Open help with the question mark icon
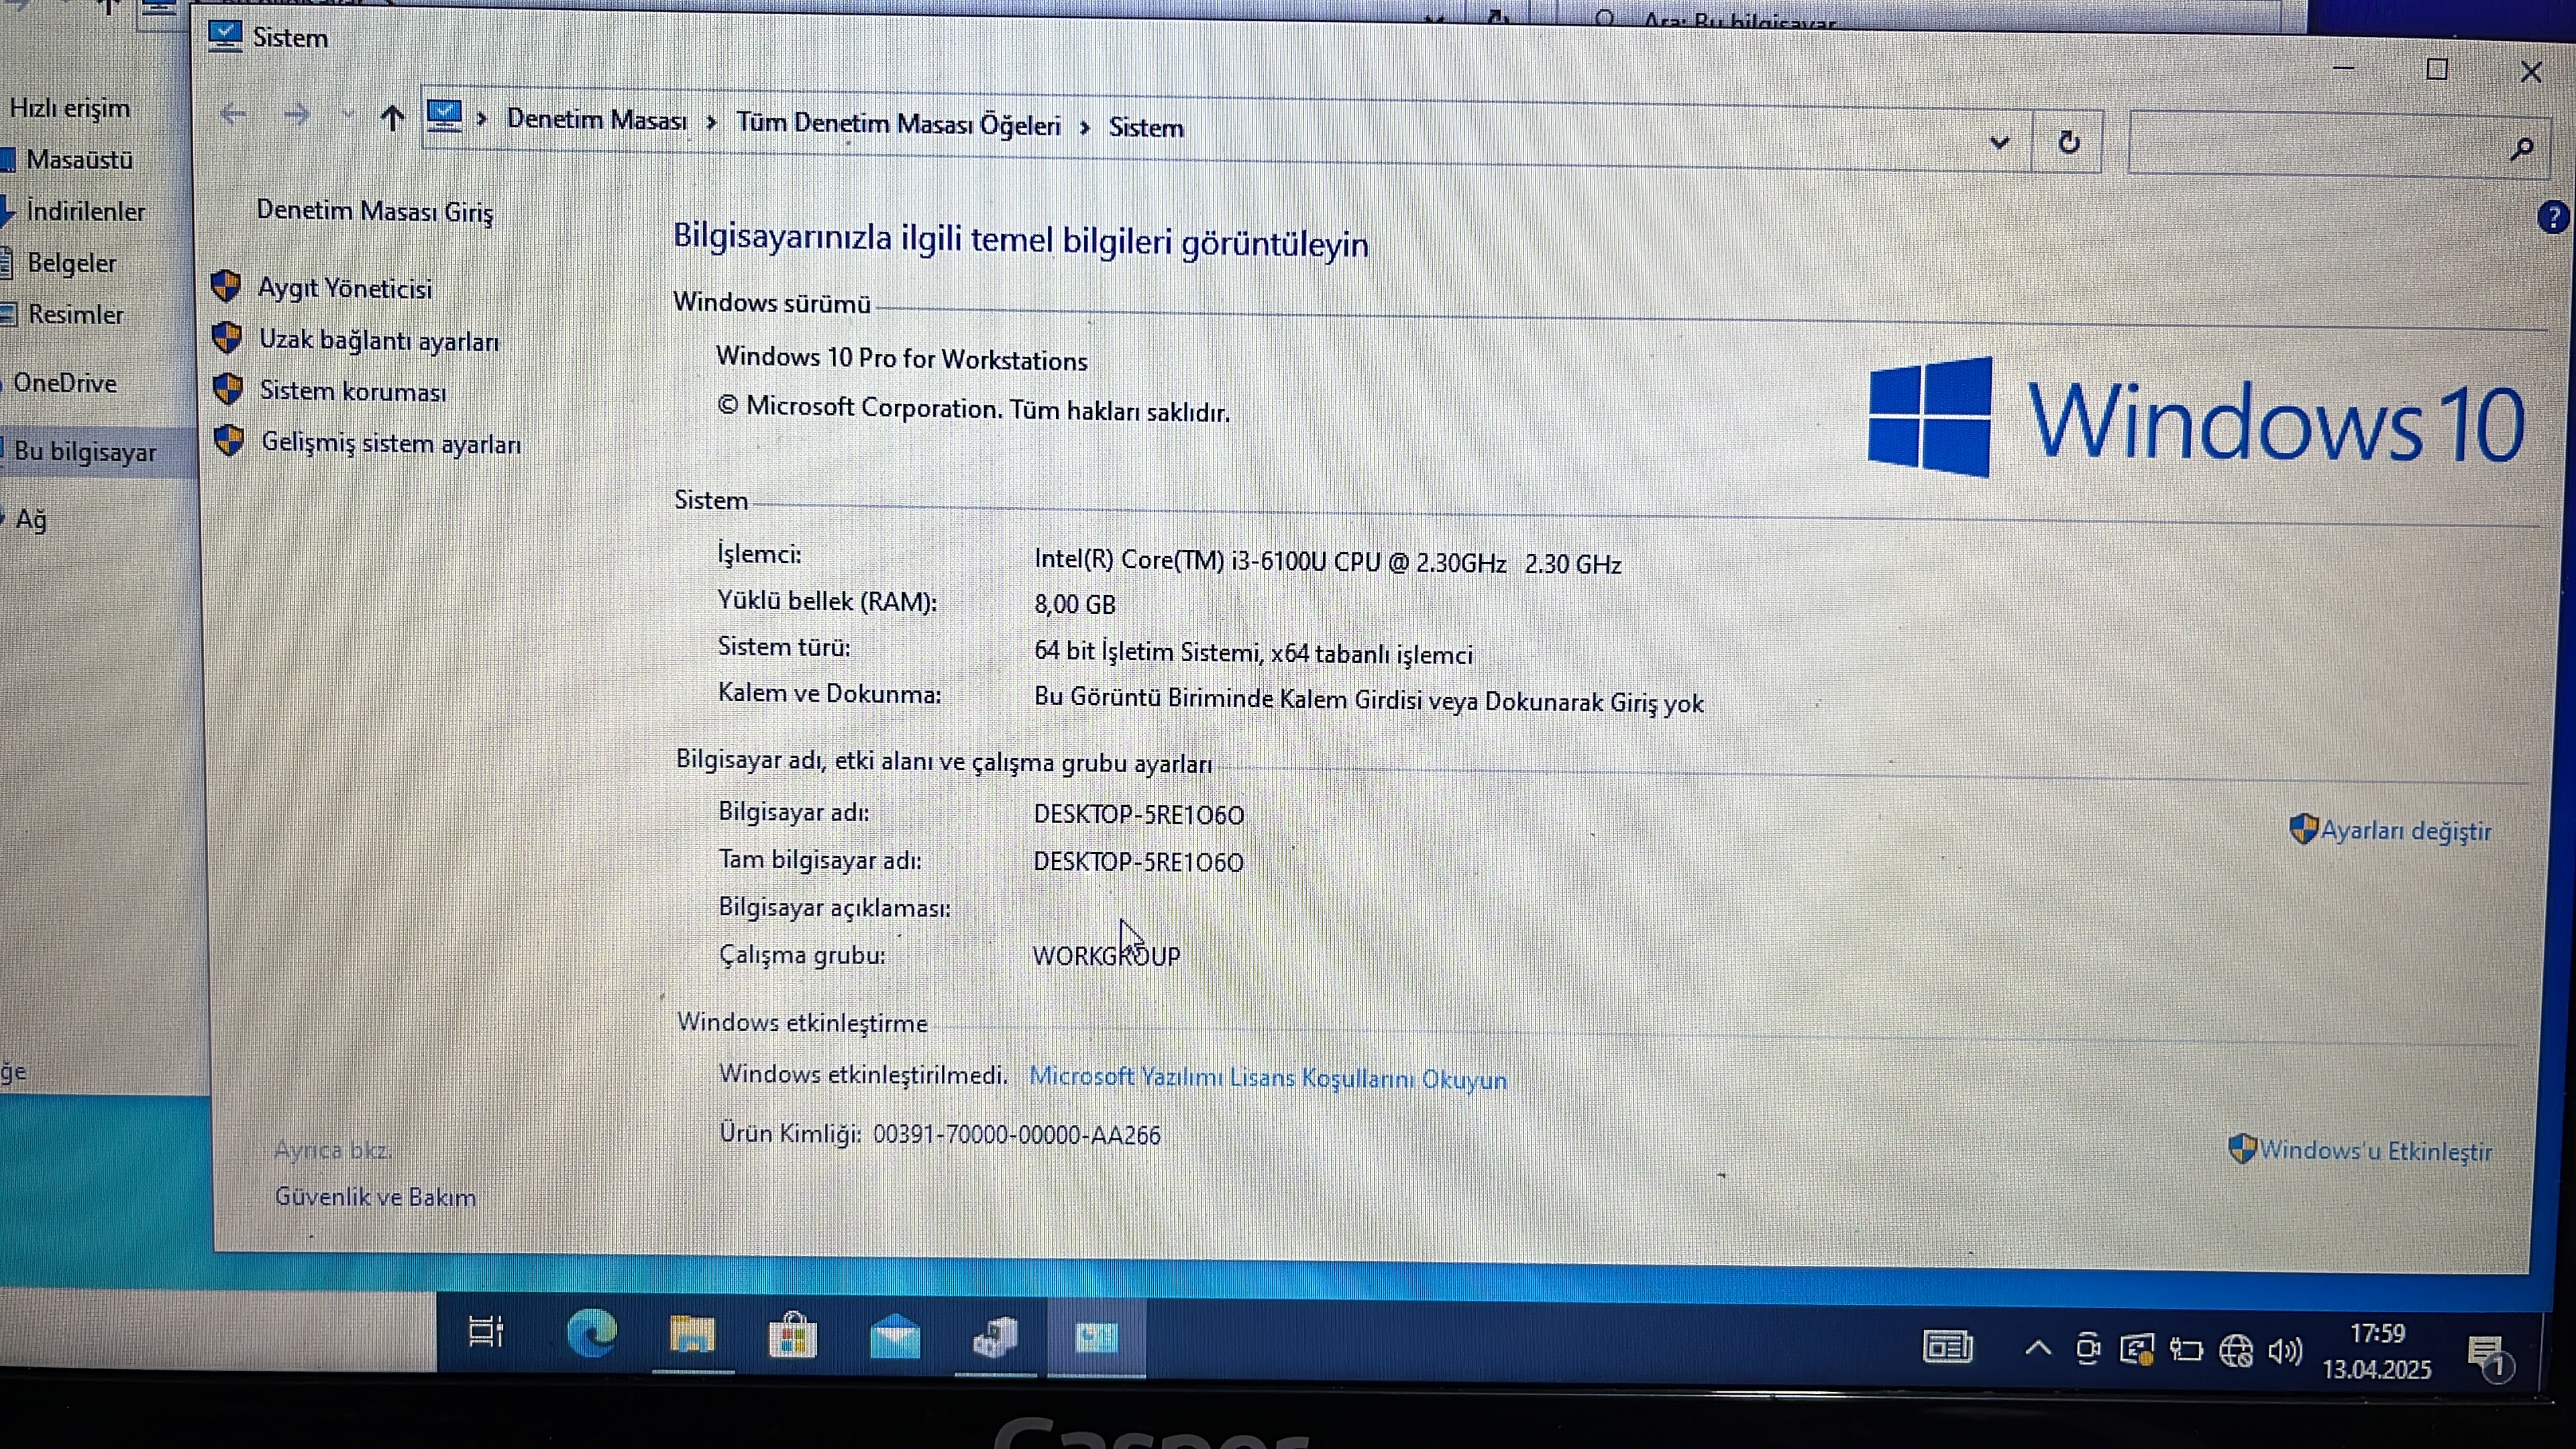2576x1449 pixels. (x=2553, y=216)
